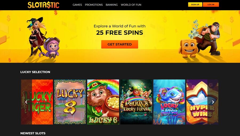Screen dimensions: 240x136
Task: Click Get Started for free spins
Action: pyautogui.click(x=120, y=44)
